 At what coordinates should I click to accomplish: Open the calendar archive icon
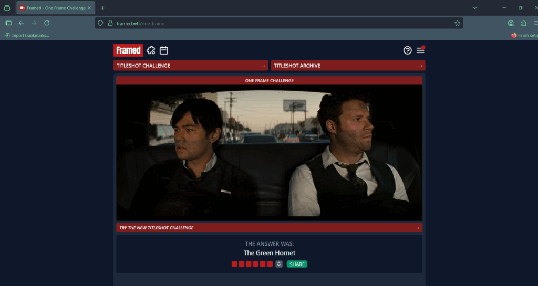(x=164, y=50)
